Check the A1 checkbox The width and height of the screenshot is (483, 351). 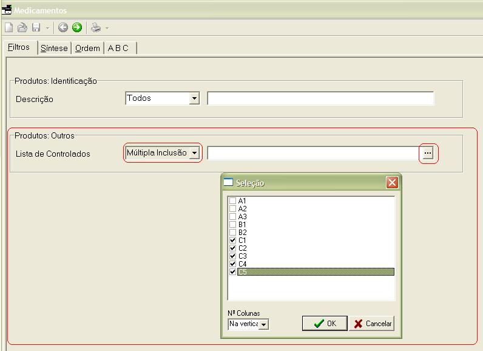(x=232, y=200)
